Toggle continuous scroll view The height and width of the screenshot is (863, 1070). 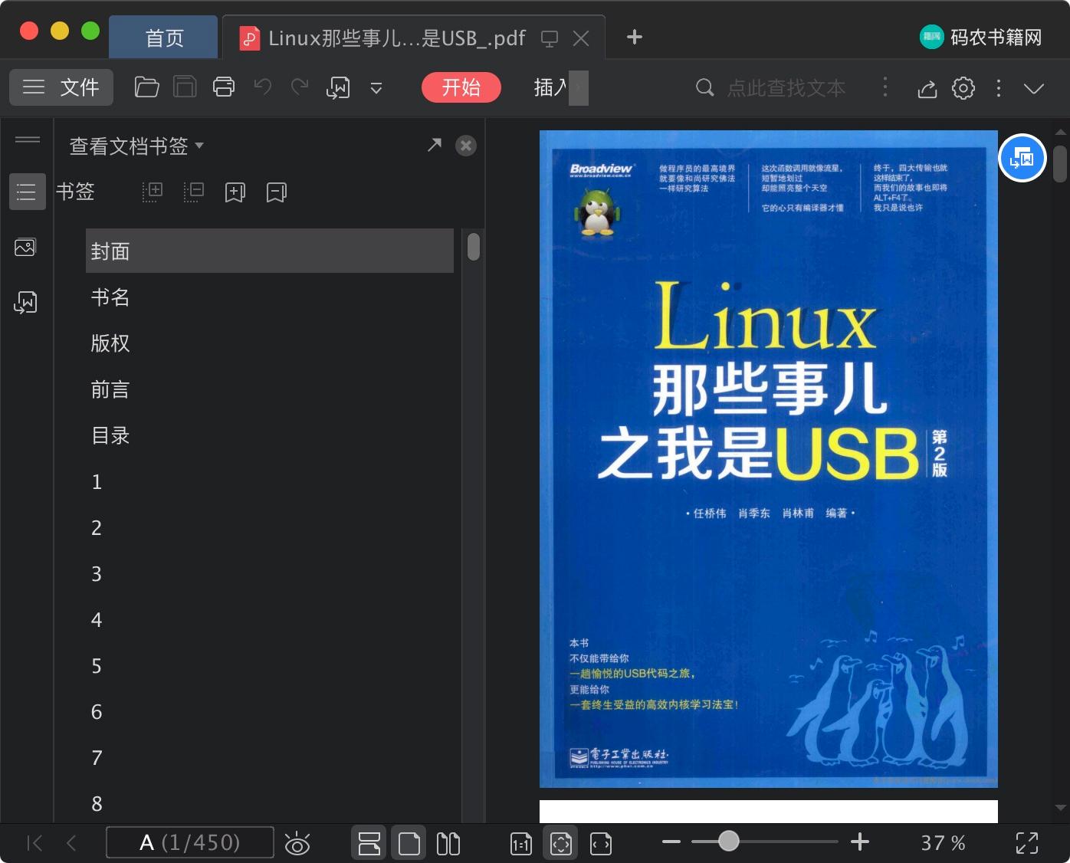(x=369, y=843)
